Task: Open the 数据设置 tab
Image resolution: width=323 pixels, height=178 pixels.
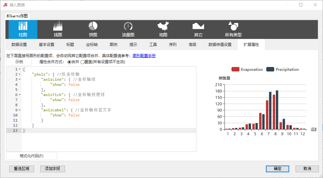Action: 19,45
